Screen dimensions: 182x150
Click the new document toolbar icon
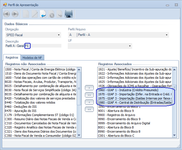click(26, 14)
